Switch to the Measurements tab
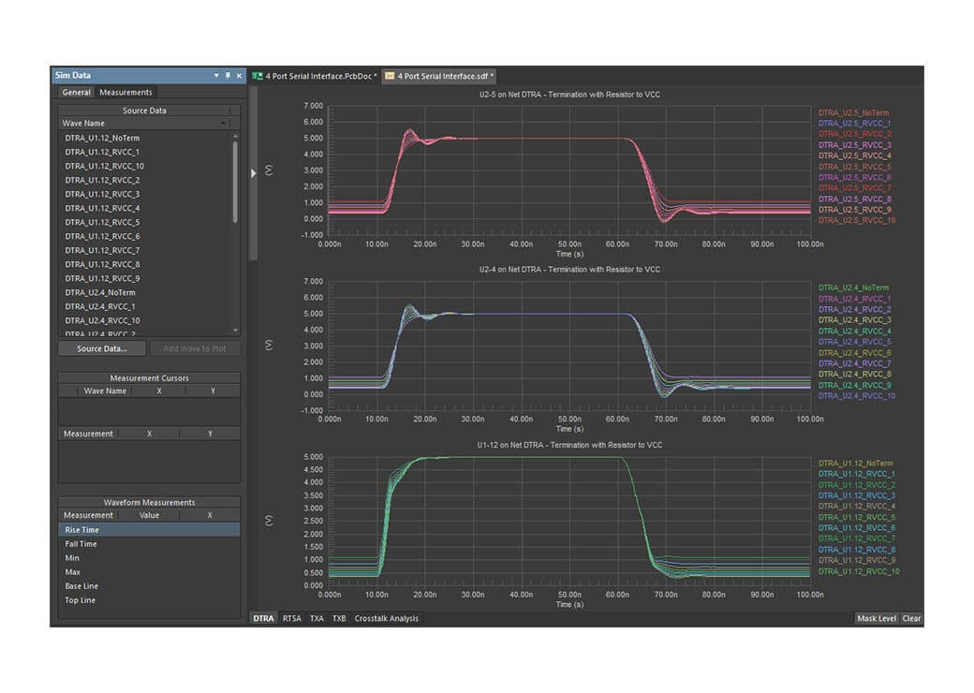Viewport: 974px width, 693px height. point(125,93)
